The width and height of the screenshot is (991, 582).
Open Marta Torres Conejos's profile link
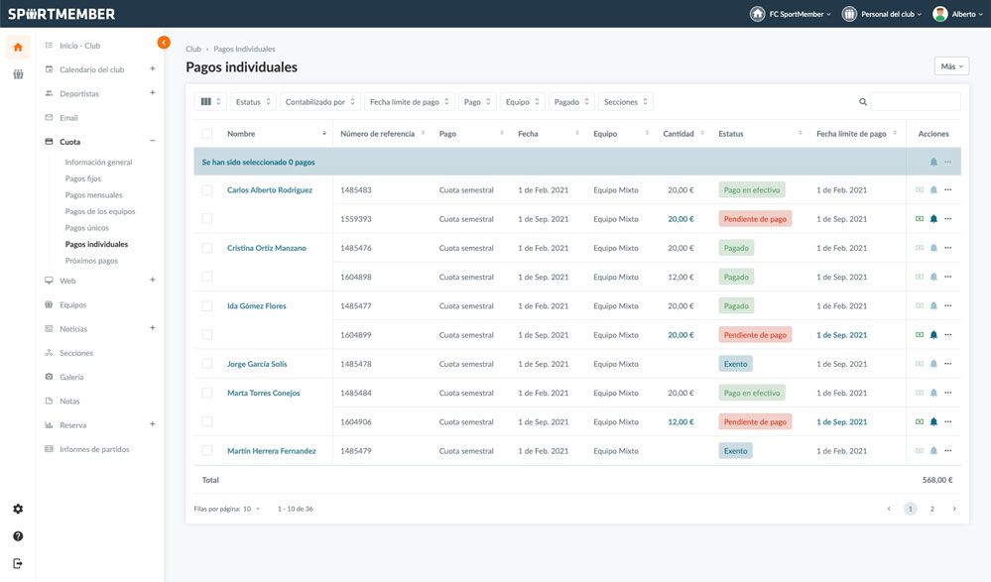264,393
